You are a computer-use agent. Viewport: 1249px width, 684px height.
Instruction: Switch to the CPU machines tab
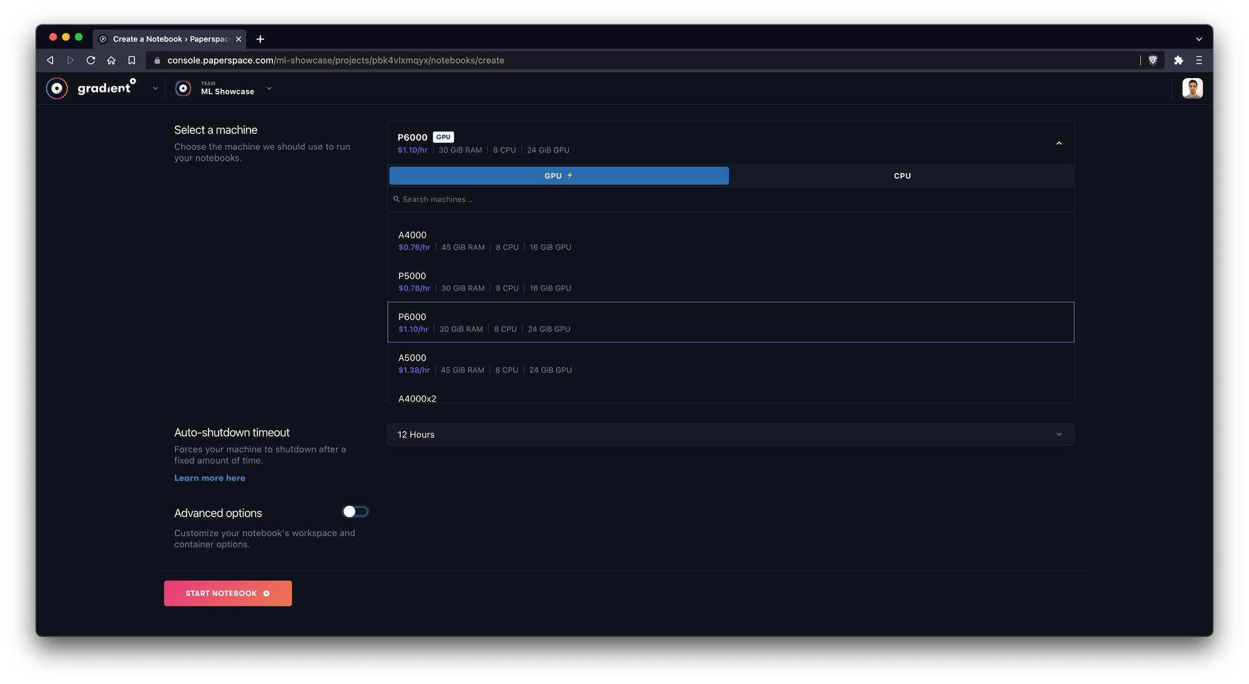tap(902, 176)
